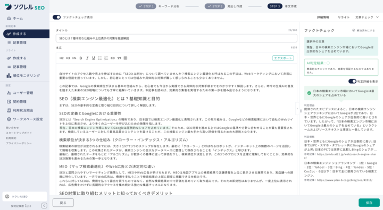Click the 戻る button
383x210 pixels.
[63, 203]
